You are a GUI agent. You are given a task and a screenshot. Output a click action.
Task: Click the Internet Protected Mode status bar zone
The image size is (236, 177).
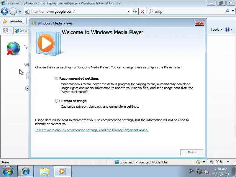(141, 162)
